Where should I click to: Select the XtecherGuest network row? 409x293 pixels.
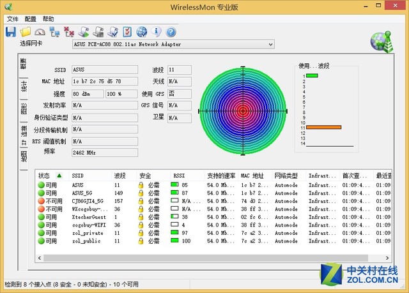tap(214, 217)
